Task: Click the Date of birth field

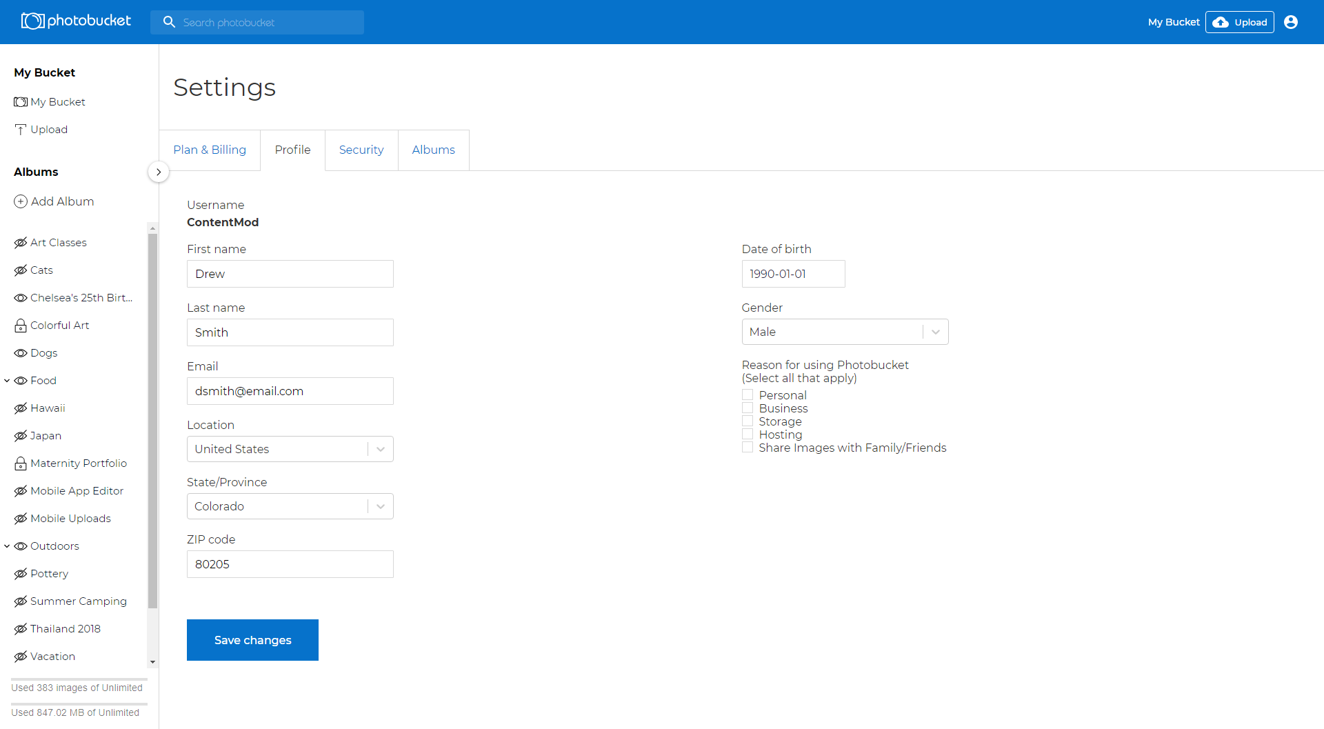Action: (x=793, y=274)
